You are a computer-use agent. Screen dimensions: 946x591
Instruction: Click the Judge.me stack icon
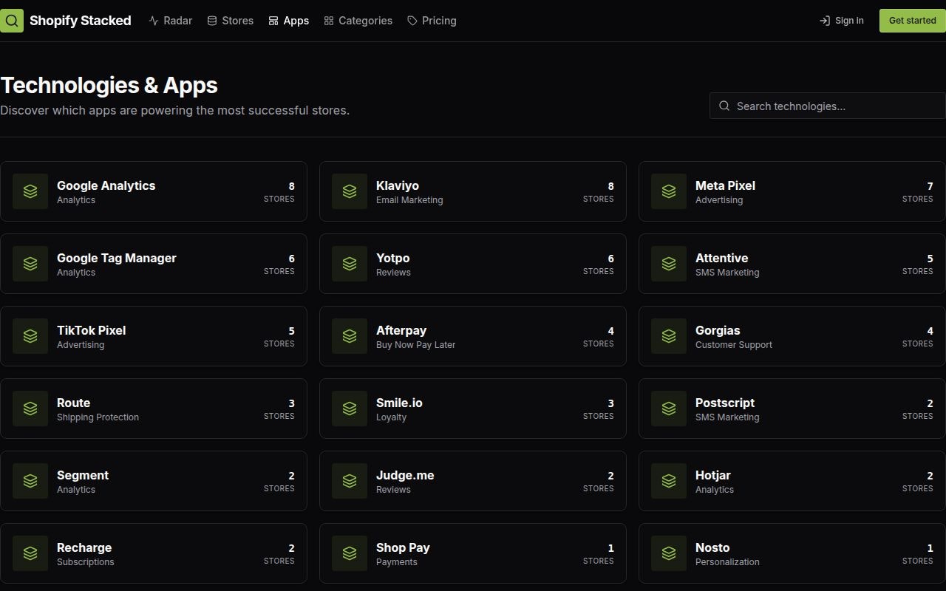click(350, 481)
